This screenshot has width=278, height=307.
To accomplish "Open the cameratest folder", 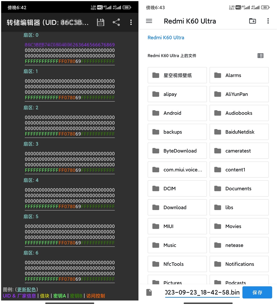I will (x=239, y=151).
